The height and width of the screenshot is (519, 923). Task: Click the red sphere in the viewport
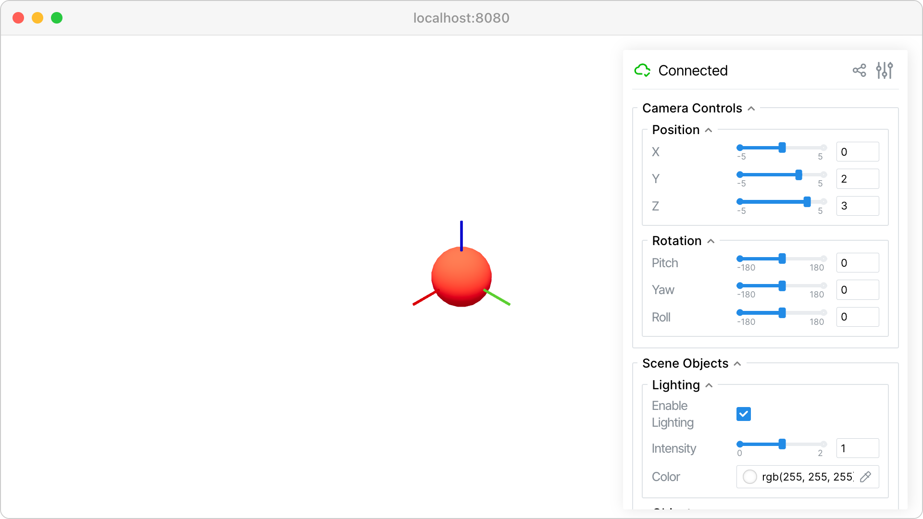point(461,277)
